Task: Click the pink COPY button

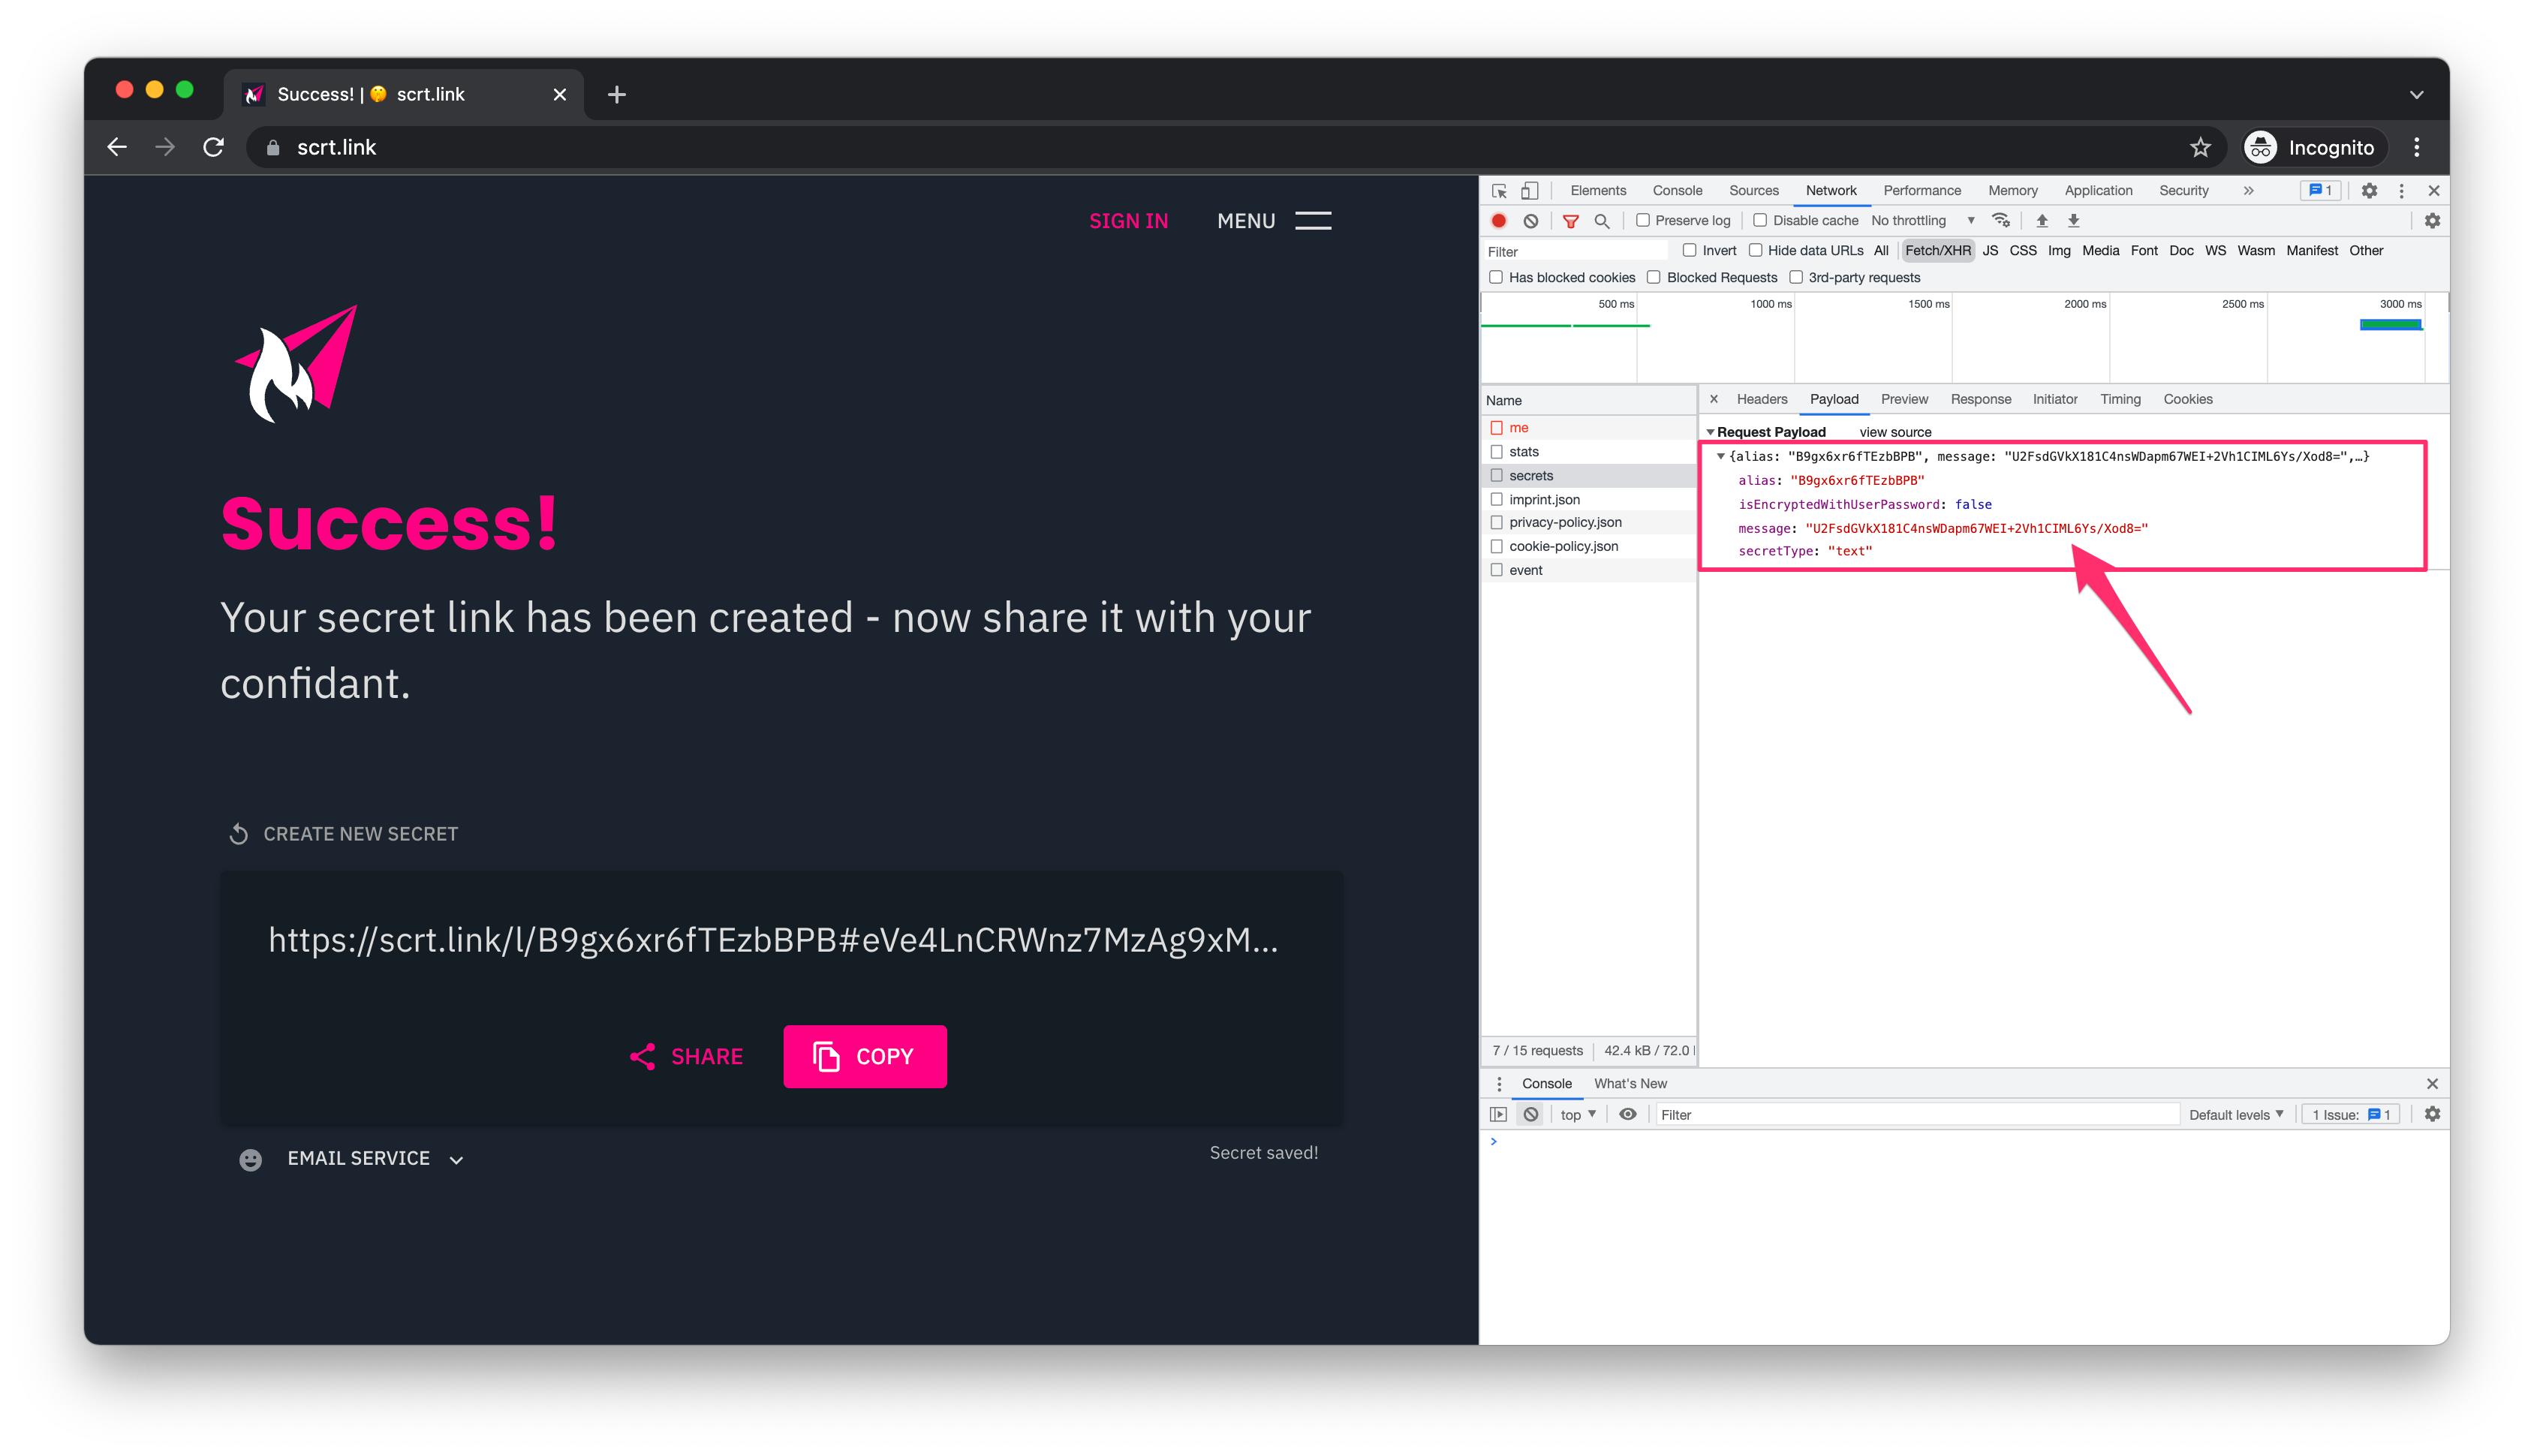Action: 865,1056
